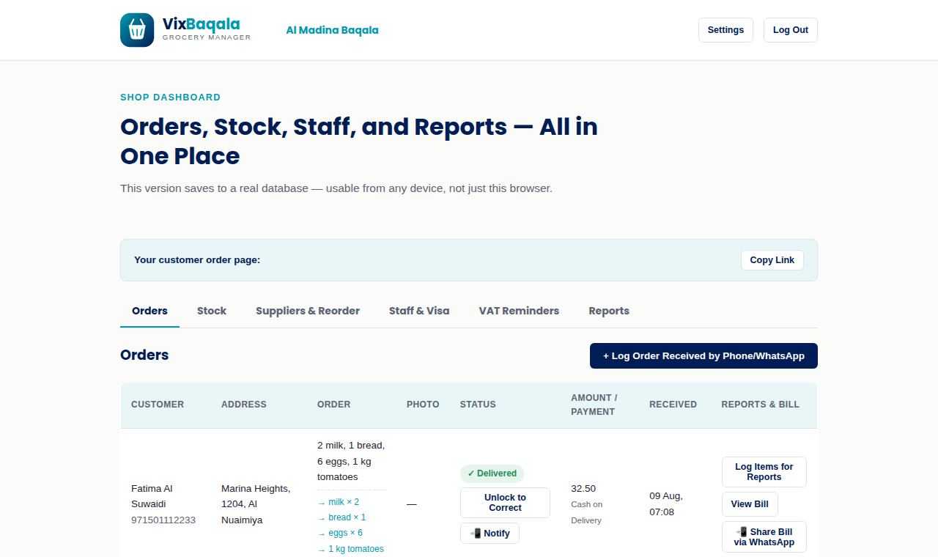Click the VixBaqala brand title text
Image resolution: width=938 pixels, height=557 pixels.
tap(202, 24)
